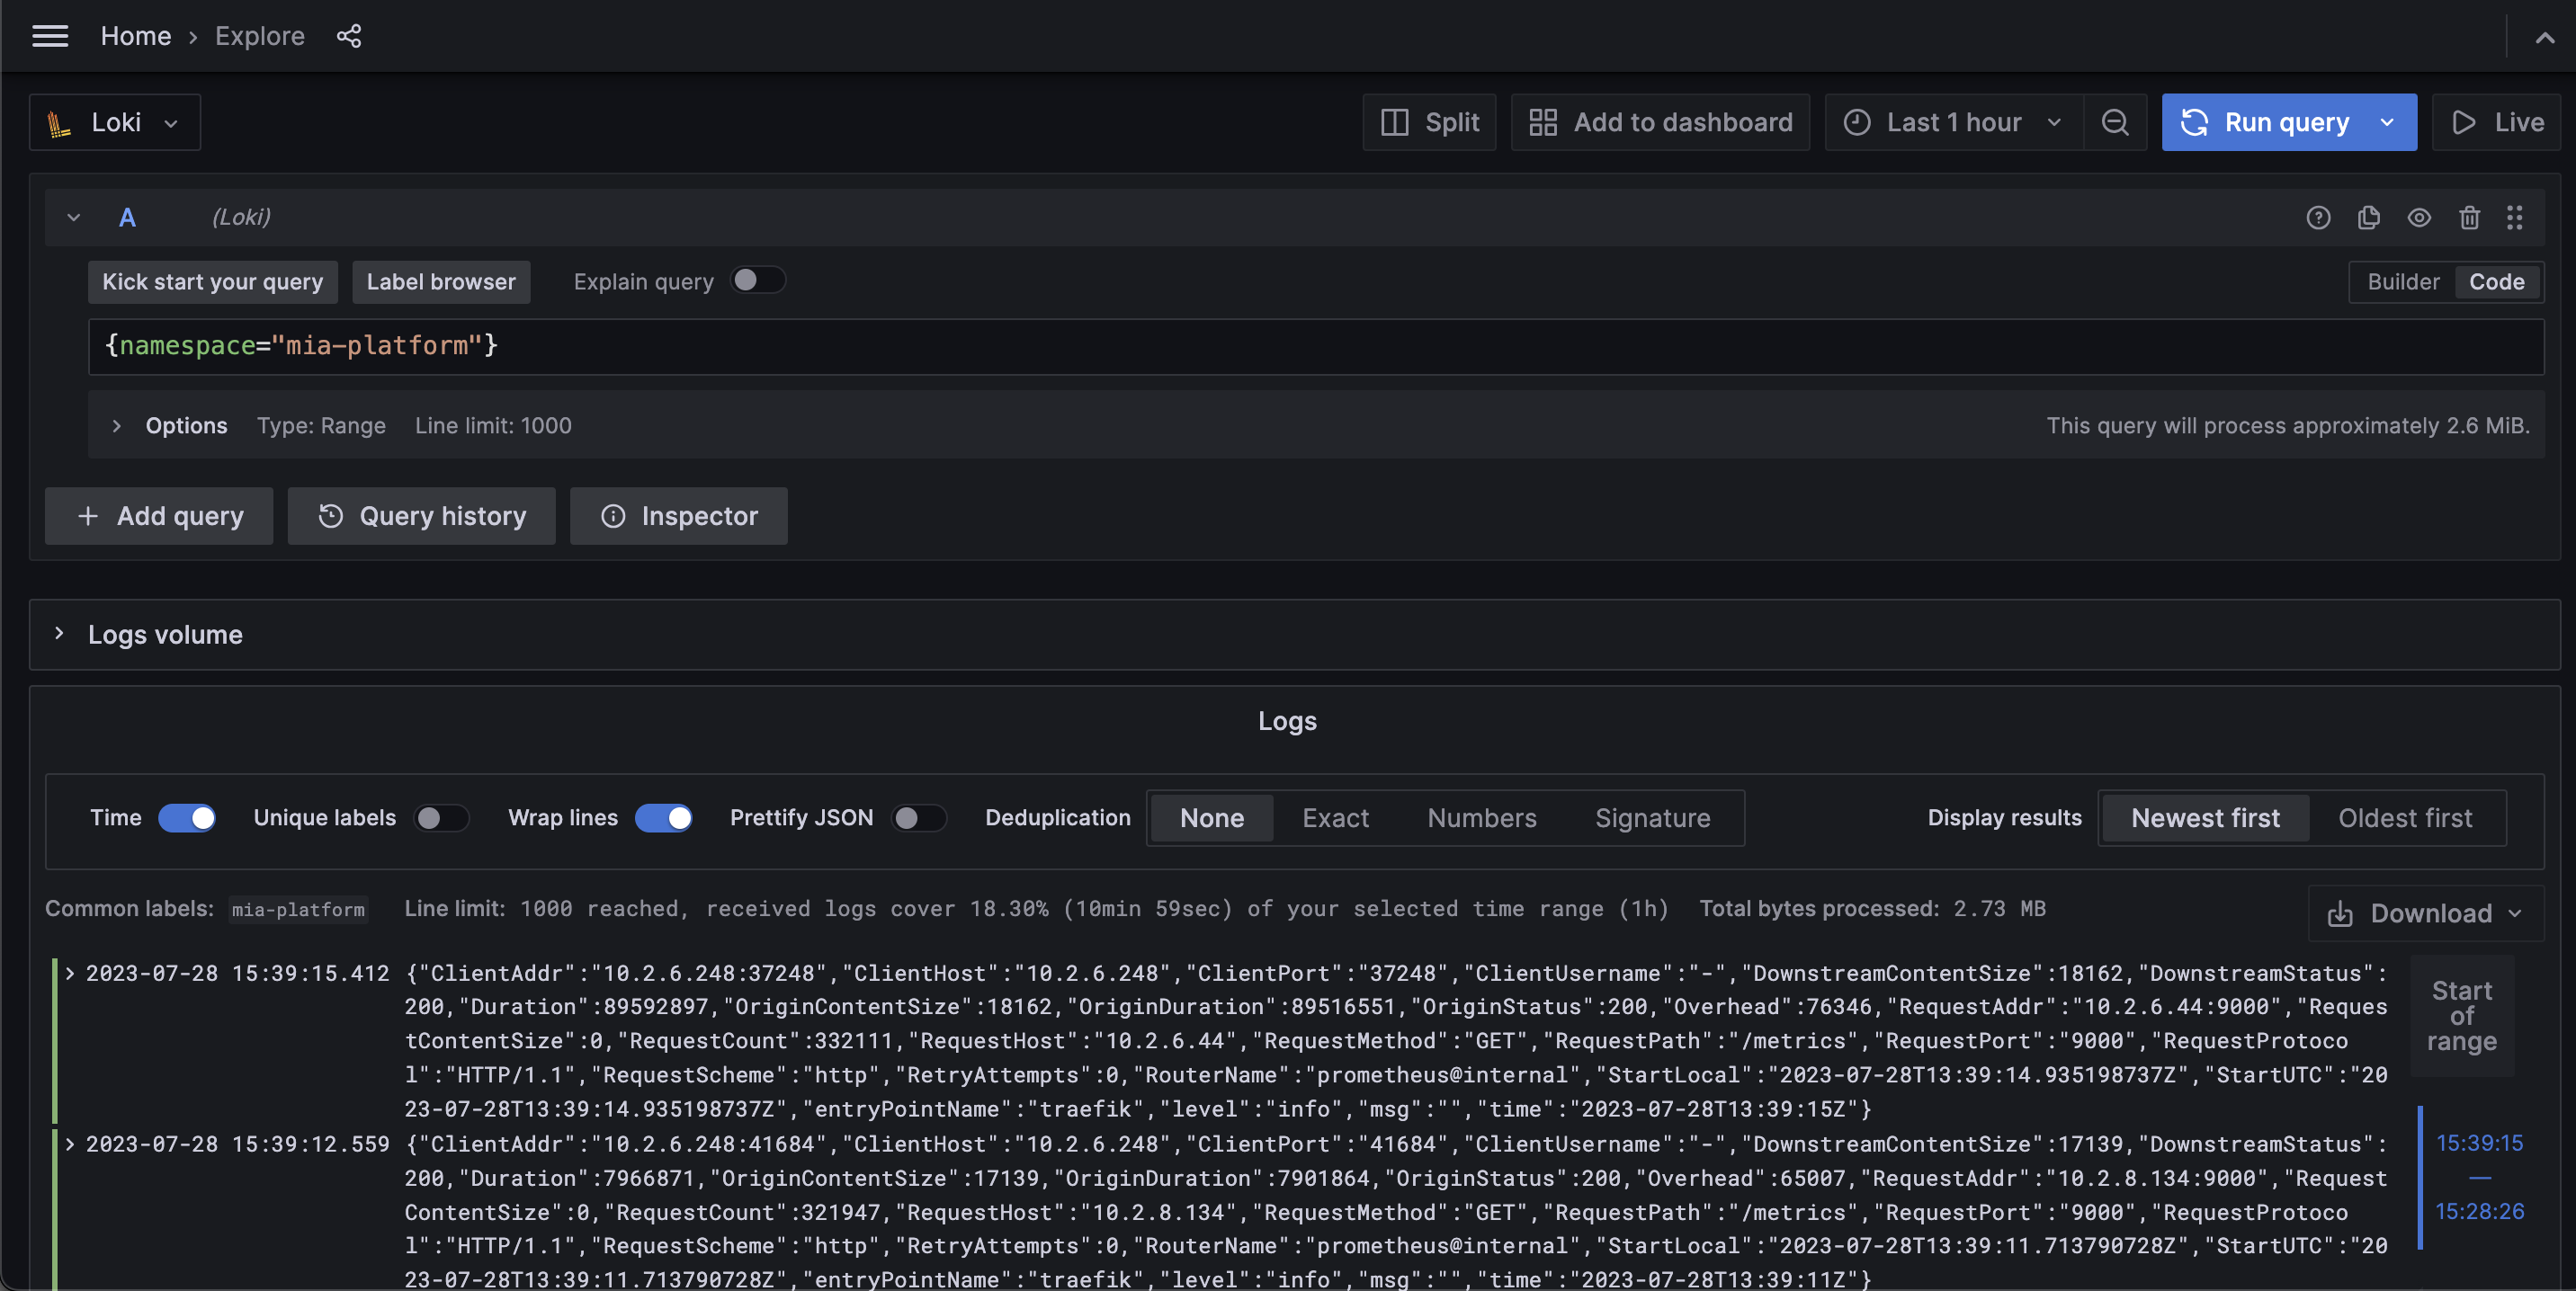
Task: Zoom out the time range with the magnifier icon
Action: tap(2115, 122)
